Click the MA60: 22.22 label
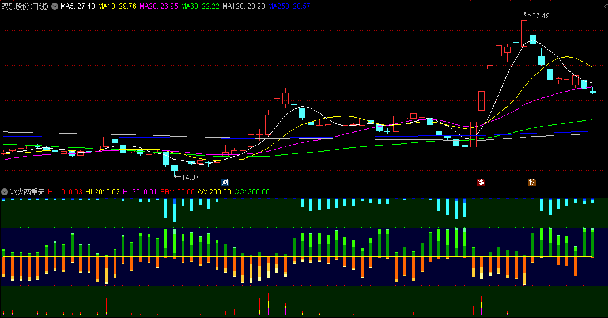Viewport: 608px width, 318px height. [x=200, y=6]
